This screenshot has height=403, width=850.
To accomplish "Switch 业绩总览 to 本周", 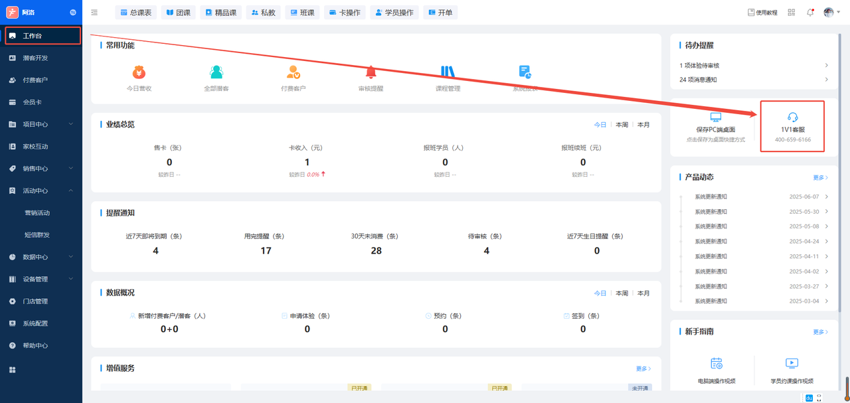I will (x=622, y=125).
